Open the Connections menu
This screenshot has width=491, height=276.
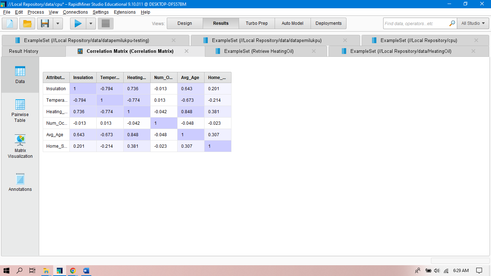tap(75, 12)
